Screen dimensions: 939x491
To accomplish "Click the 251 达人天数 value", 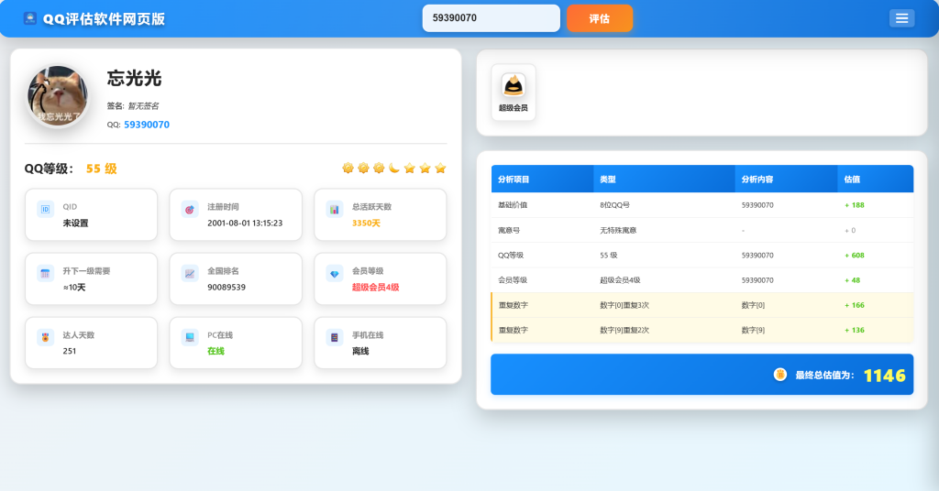I will click(x=70, y=351).
